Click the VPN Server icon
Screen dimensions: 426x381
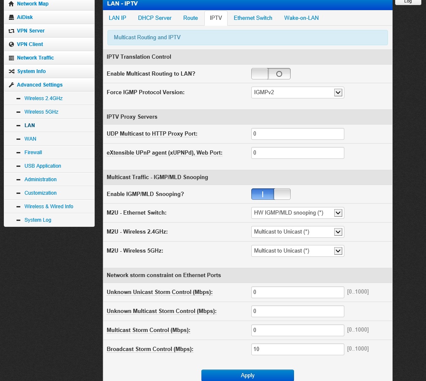point(11,31)
